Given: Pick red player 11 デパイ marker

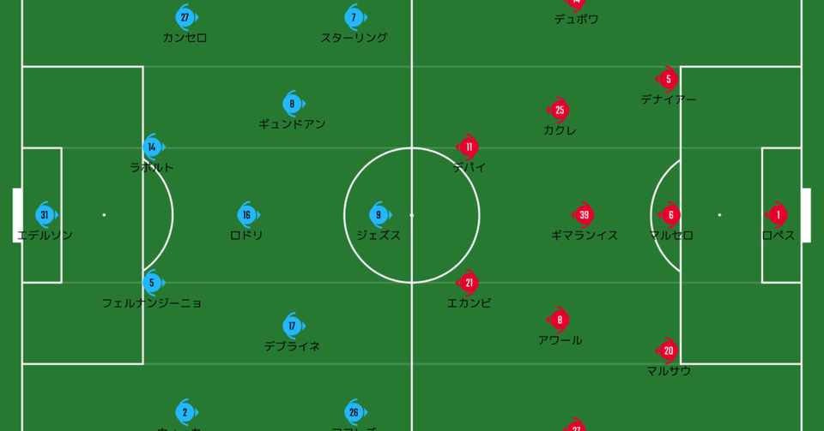Looking at the screenshot, I should (469, 147).
